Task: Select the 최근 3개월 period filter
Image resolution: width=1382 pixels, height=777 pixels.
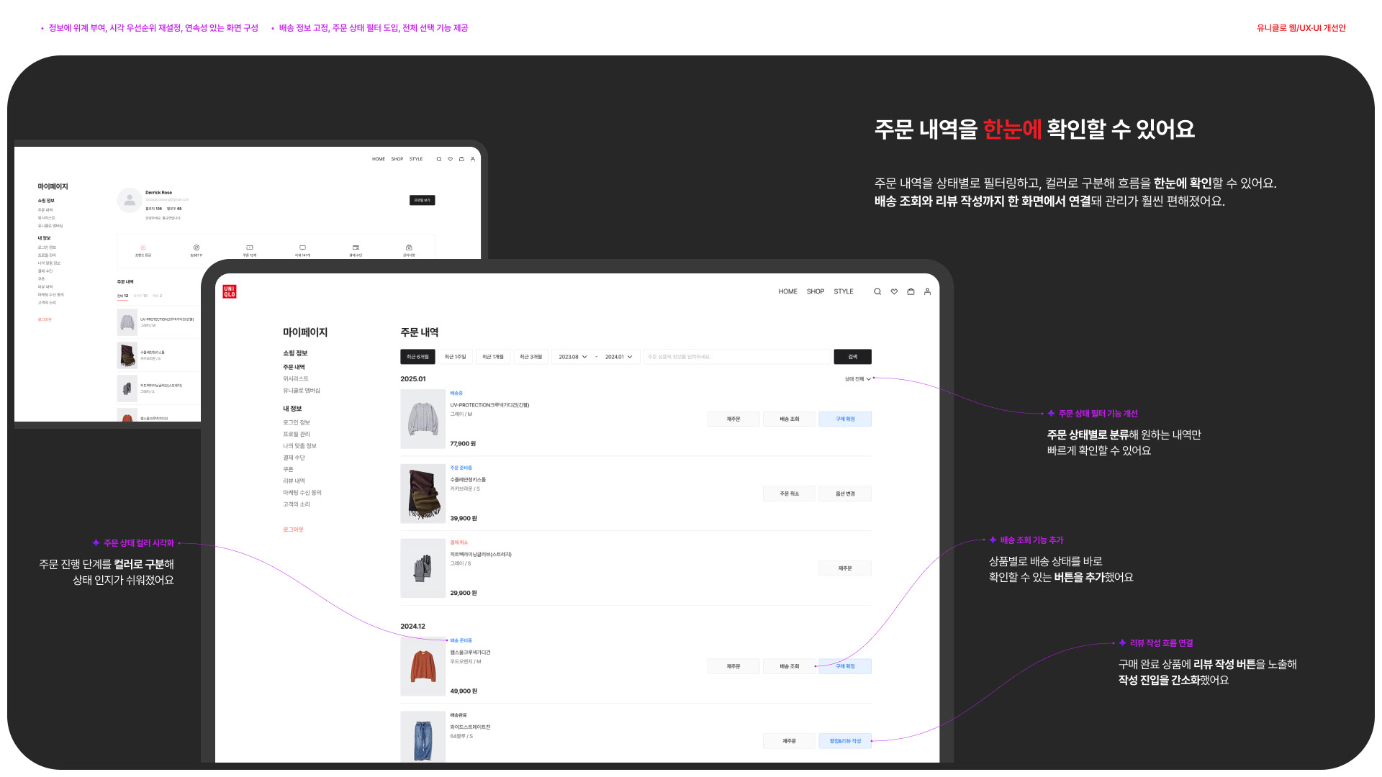Action: [530, 357]
